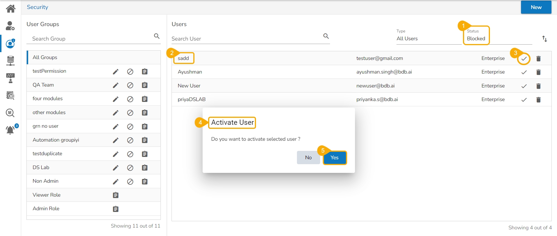Click the search icon in User Groups
Image resolution: width=557 pixels, height=236 pixels.
[x=157, y=36]
